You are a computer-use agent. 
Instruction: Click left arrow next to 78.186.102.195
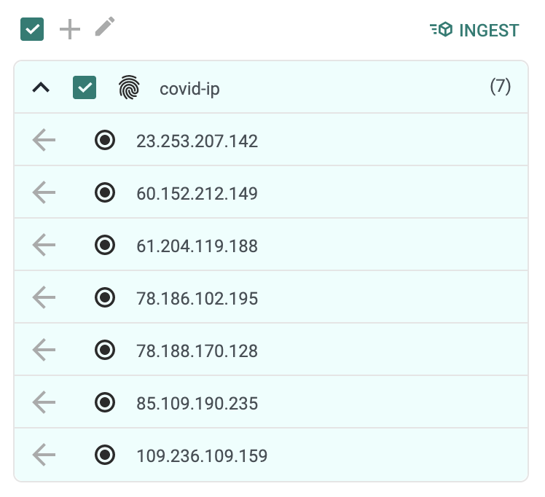click(44, 298)
